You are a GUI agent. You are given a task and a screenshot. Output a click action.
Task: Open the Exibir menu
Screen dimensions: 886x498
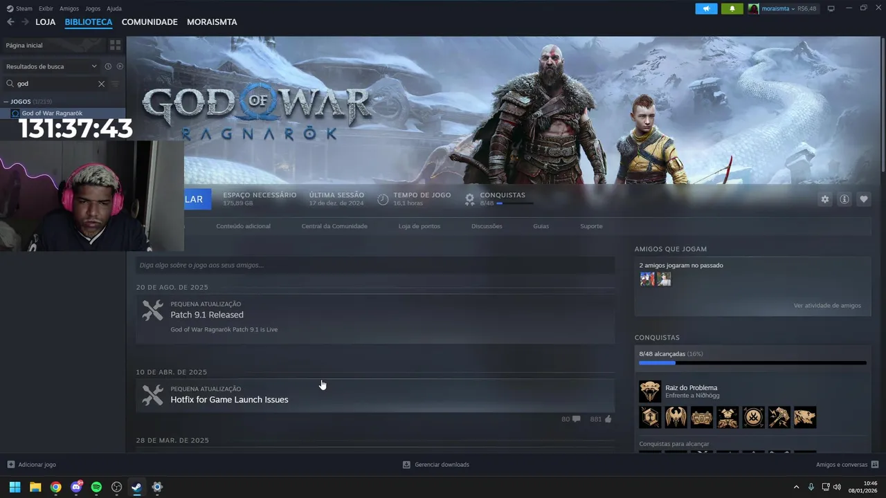click(46, 9)
